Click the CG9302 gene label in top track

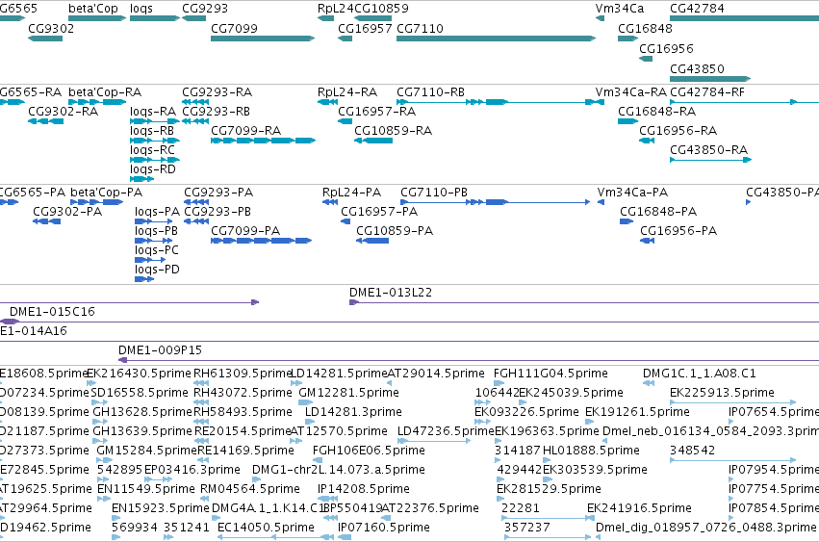(51, 28)
